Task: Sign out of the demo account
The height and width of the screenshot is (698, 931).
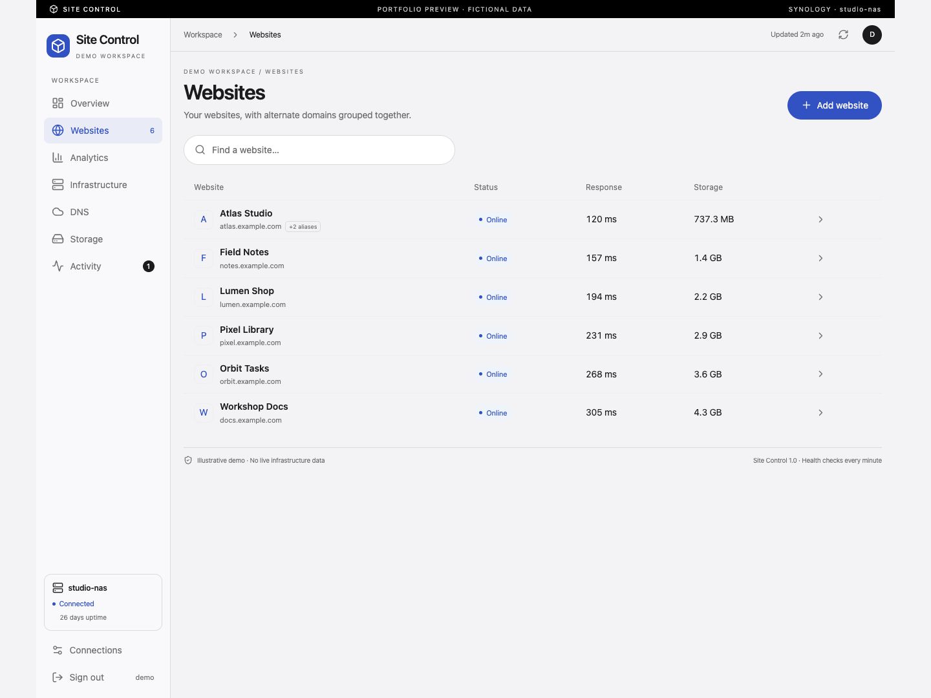Action: [103, 677]
